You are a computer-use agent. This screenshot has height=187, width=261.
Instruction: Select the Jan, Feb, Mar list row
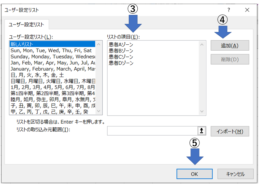point(52,63)
